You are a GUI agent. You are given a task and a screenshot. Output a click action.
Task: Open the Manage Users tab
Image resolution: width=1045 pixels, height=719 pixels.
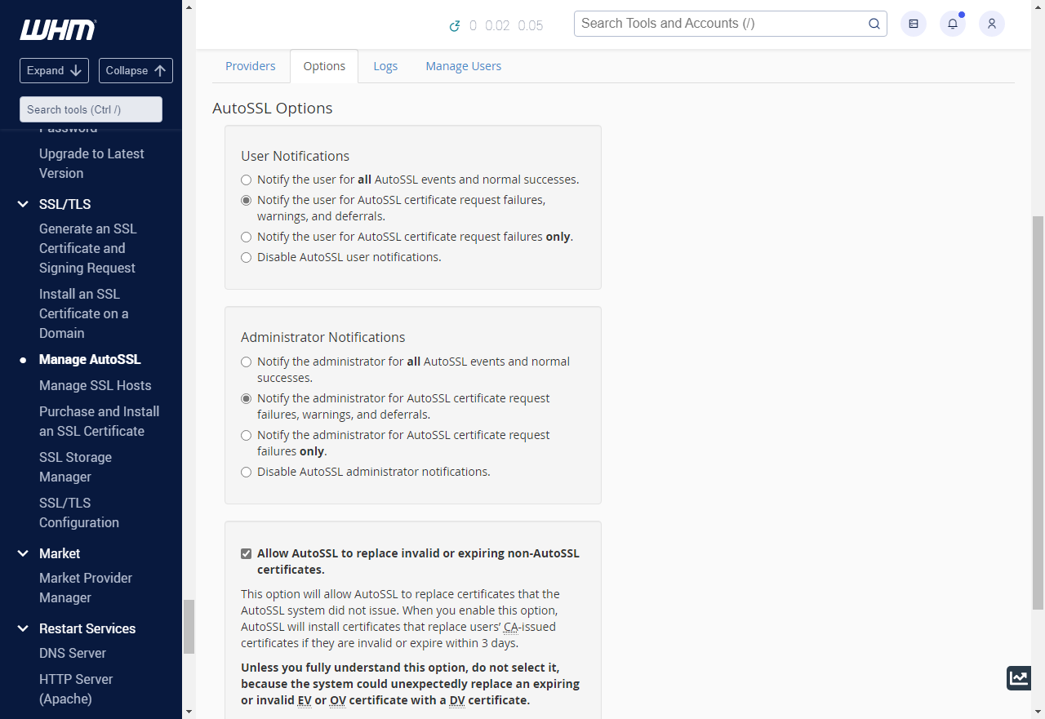coord(463,66)
